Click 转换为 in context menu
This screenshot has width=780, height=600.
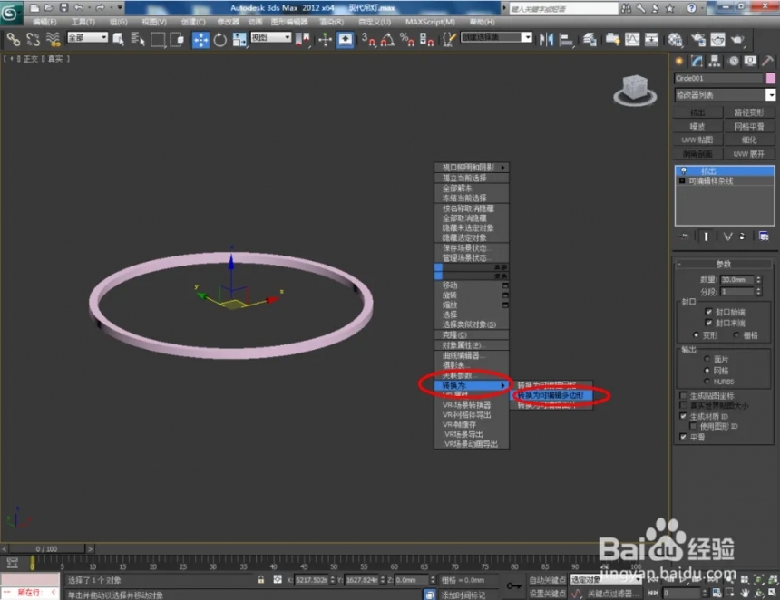click(472, 385)
